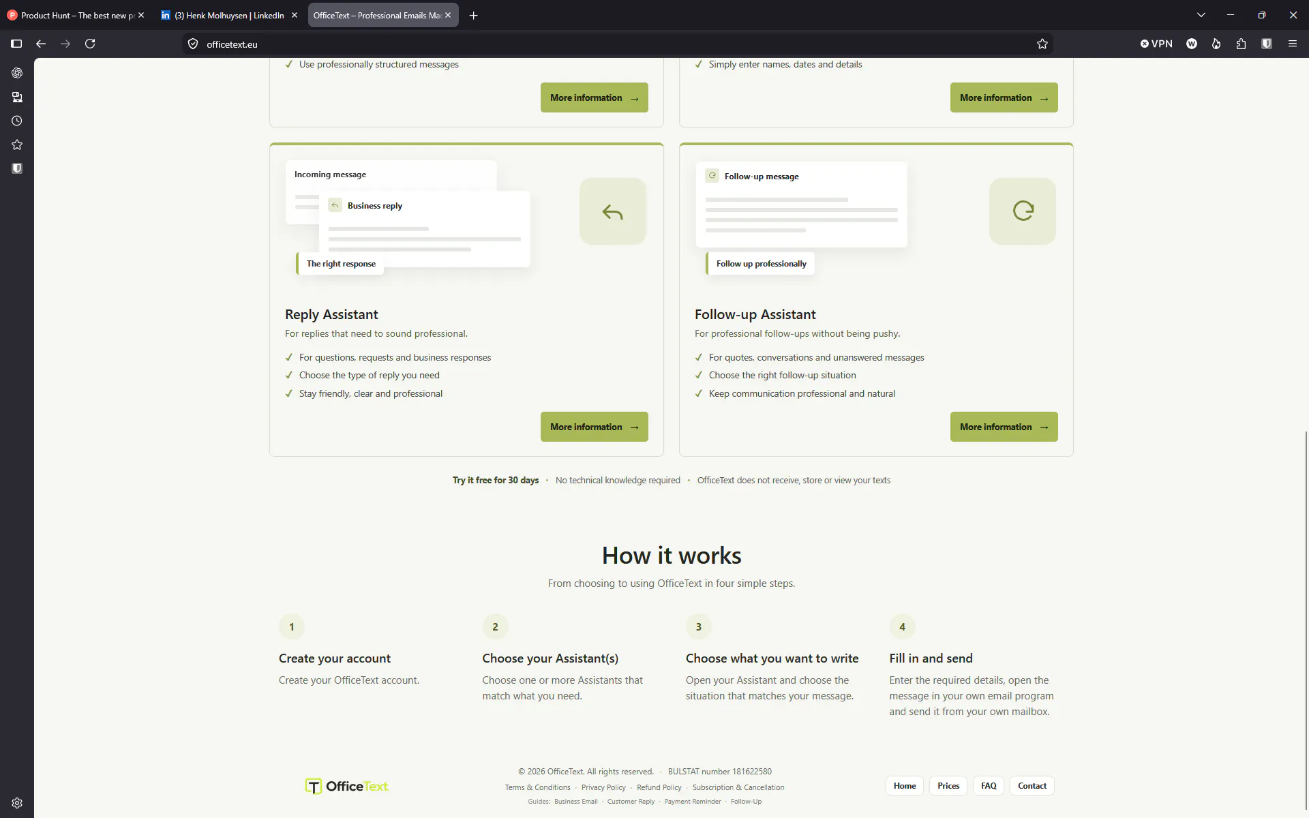Expand the list-all-tabs chevron
This screenshot has height=818, width=1309.
pyautogui.click(x=1201, y=15)
